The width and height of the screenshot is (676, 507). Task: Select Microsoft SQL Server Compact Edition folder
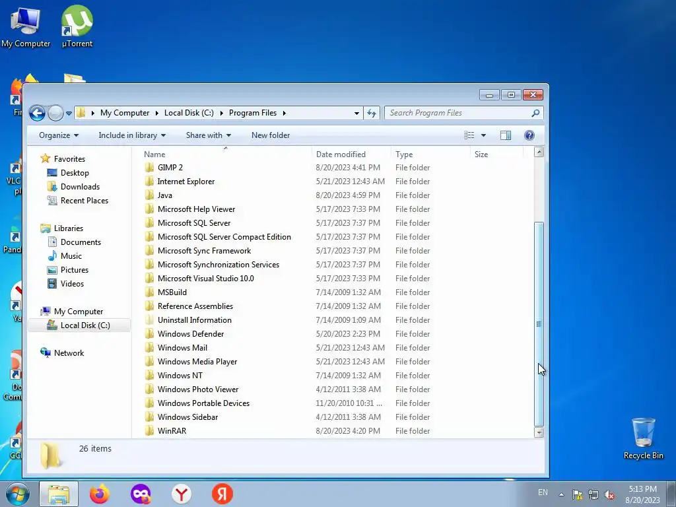224,237
